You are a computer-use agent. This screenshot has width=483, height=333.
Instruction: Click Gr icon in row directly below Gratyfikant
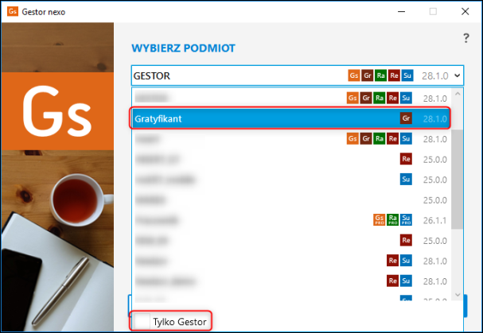366,139
